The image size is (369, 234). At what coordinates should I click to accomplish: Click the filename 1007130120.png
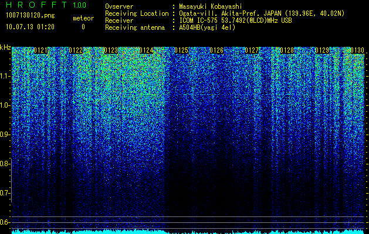coord(30,15)
